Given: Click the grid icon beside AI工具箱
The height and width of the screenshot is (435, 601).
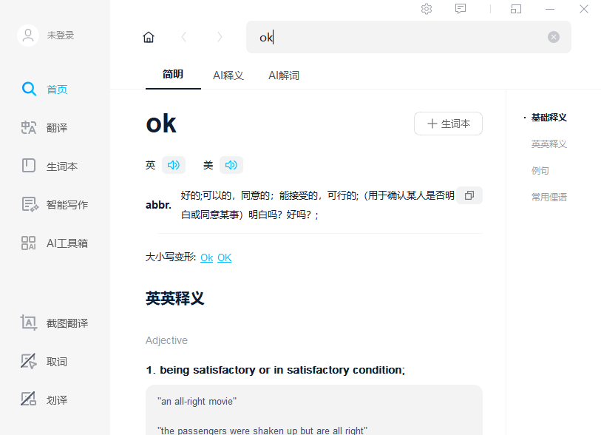Looking at the screenshot, I should click(x=29, y=243).
